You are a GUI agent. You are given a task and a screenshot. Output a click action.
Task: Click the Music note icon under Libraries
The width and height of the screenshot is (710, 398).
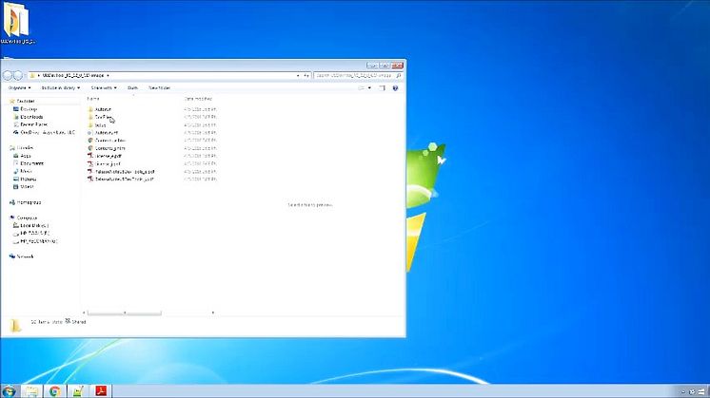tap(16, 171)
